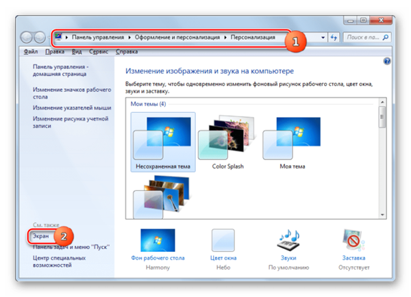Click the Back navigation arrow button
The width and height of the screenshot is (411, 297).
tap(27, 37)
